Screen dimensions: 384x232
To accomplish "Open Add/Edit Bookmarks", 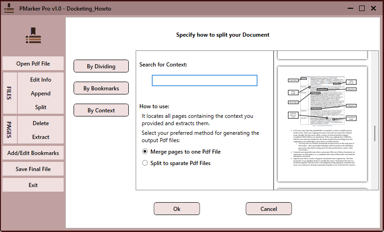I will (33, 153).
